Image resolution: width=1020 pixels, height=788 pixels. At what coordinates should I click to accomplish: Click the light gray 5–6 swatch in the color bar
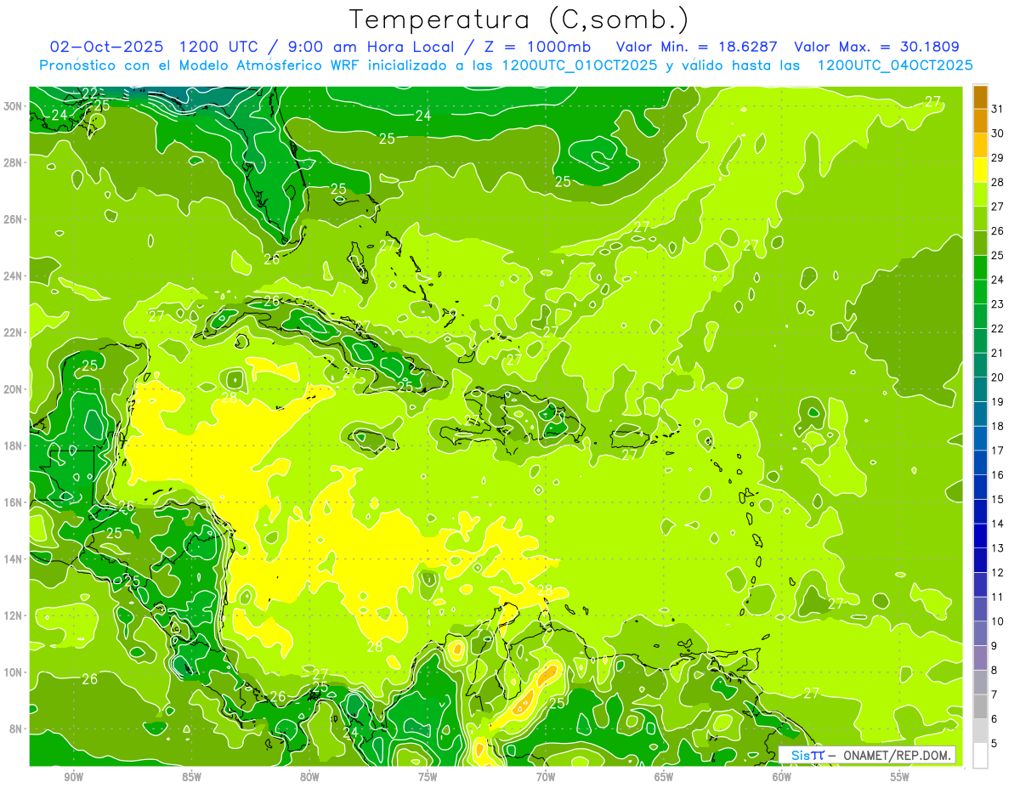(x=980, y=732)
